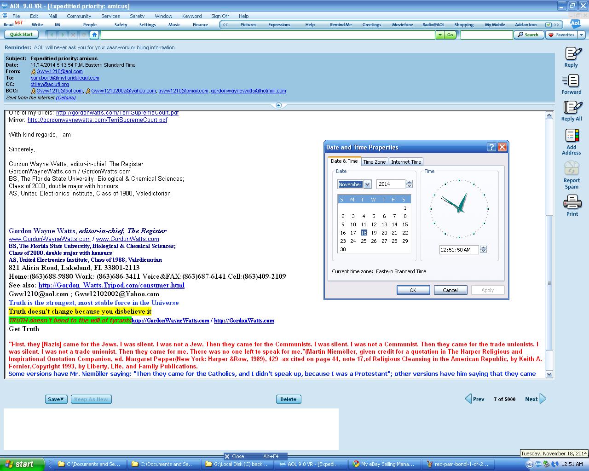Click the (Details) link in email header
This screenshot has height=471, width=589.
click(x=66, y=98)
